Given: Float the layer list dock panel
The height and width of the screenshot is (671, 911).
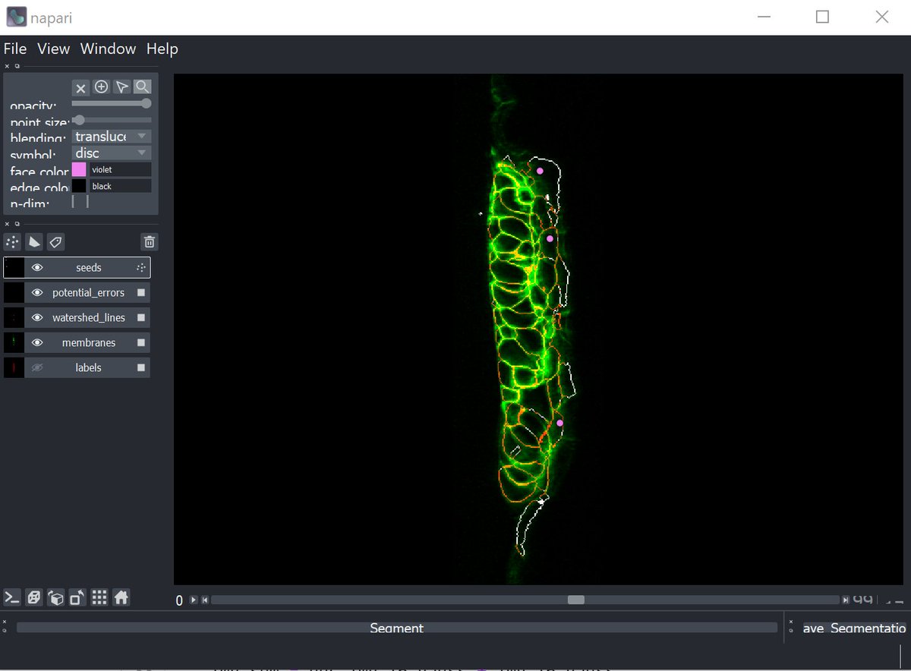Looking at the screenshot, I should pyautogui.click(x=17, y=224).
